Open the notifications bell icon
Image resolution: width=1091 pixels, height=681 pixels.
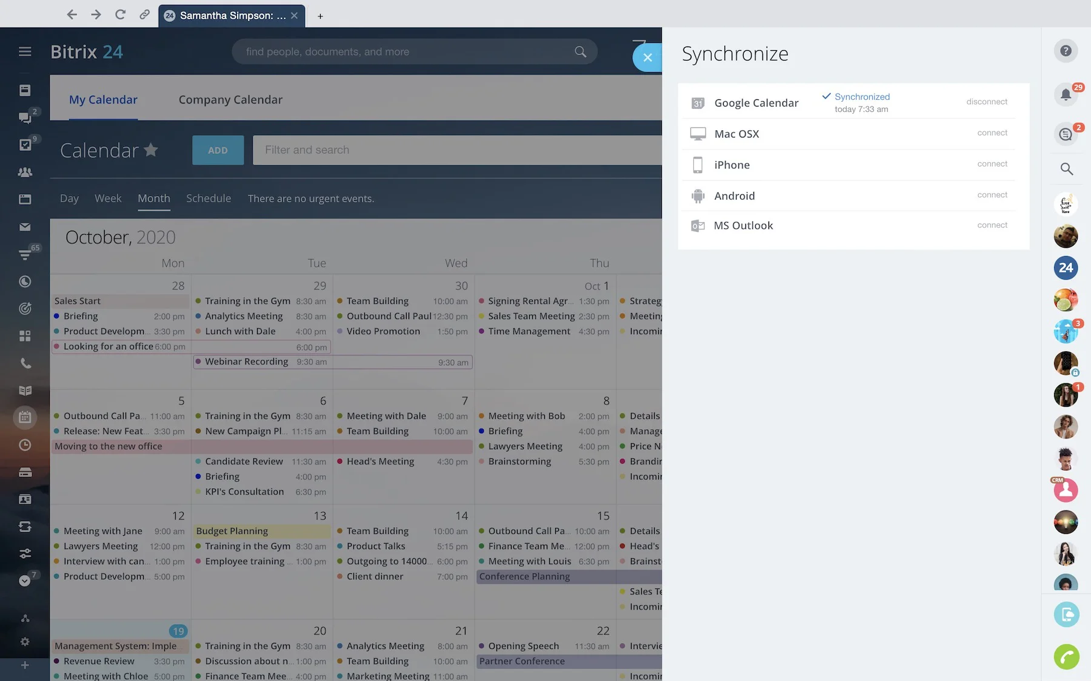(1066, 94)
